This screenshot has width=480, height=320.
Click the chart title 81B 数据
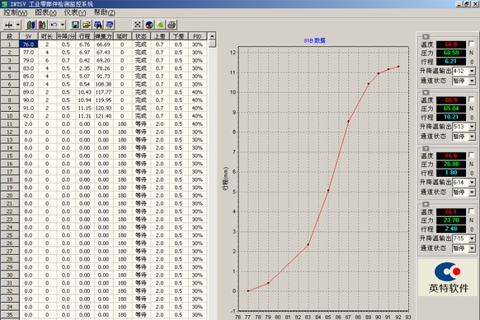click(x=314, y=40)
